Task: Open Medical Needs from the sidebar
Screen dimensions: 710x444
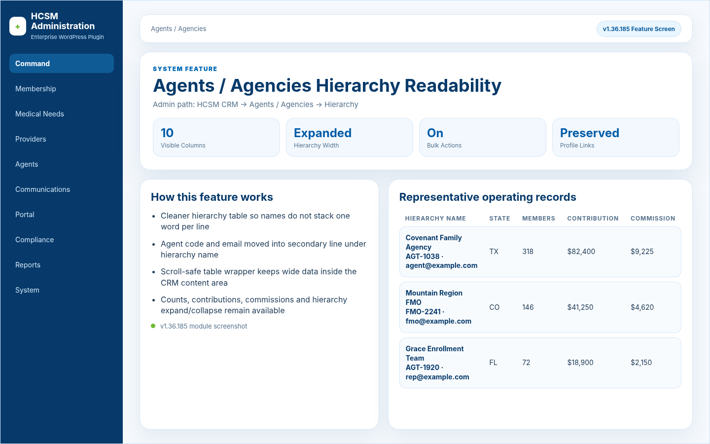Action: tap(62, 114)
